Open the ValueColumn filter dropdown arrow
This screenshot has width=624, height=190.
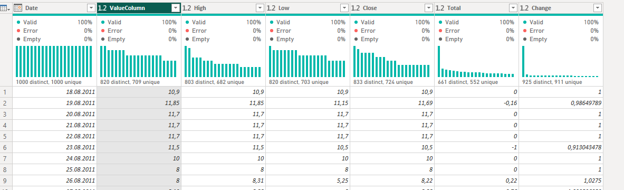pyautogui.click(x=175, y=8)
